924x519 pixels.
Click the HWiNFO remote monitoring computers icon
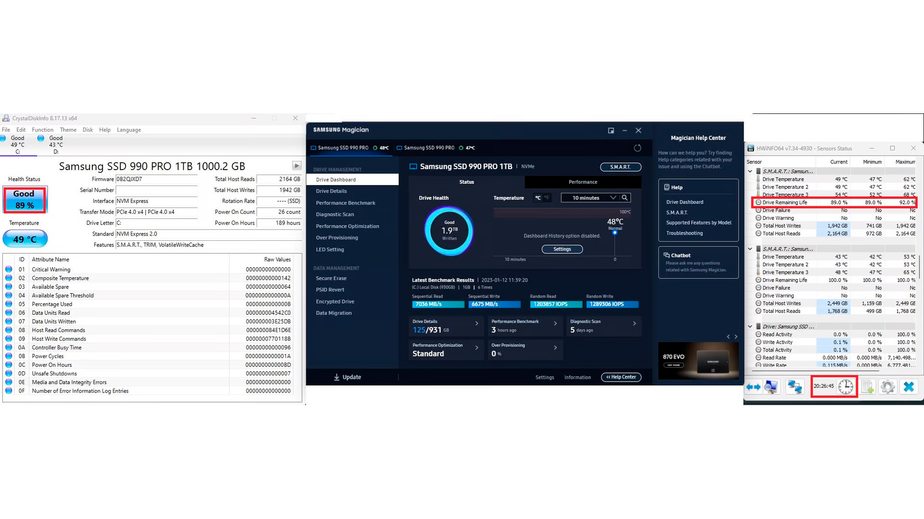tap(795, 387)
